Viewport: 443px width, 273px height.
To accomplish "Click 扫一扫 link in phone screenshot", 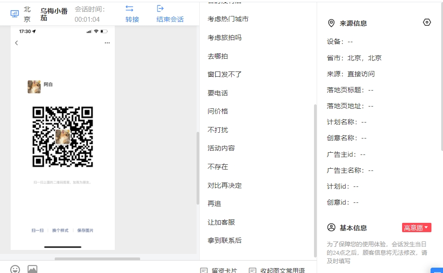I will pyautogui.click(x=37, y=230).
